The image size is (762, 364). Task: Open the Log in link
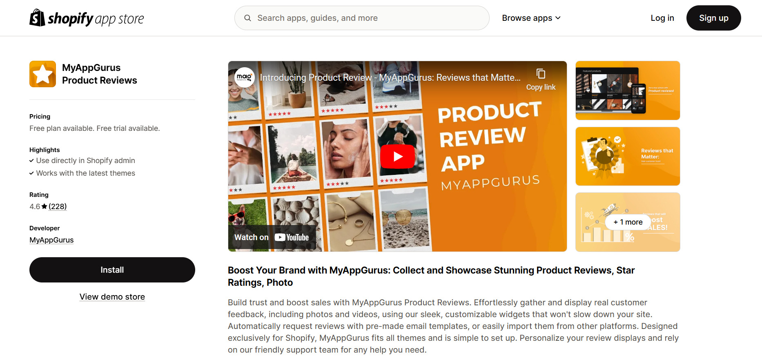coord(662,18)
